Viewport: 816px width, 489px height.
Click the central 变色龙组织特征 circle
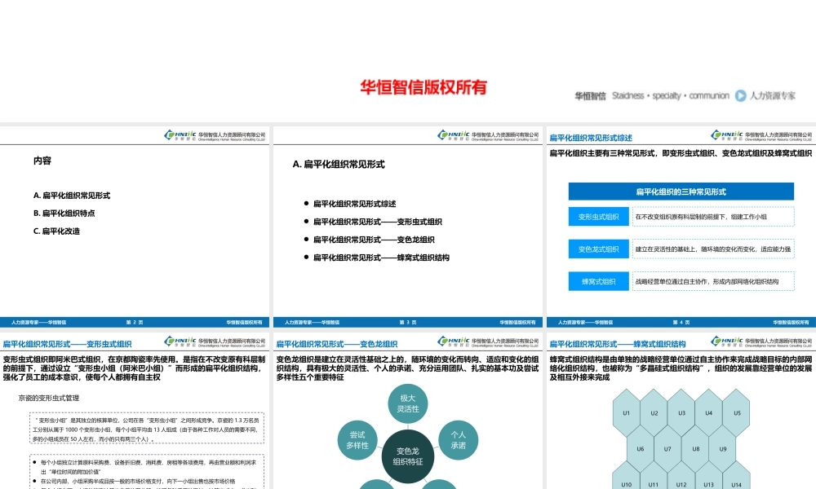(x=408, y=456)
